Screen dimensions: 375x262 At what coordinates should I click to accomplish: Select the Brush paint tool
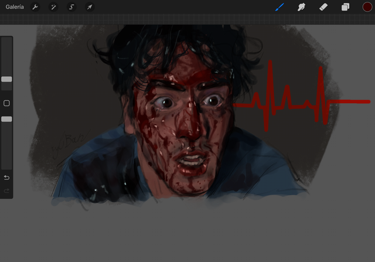coord(279,7)
